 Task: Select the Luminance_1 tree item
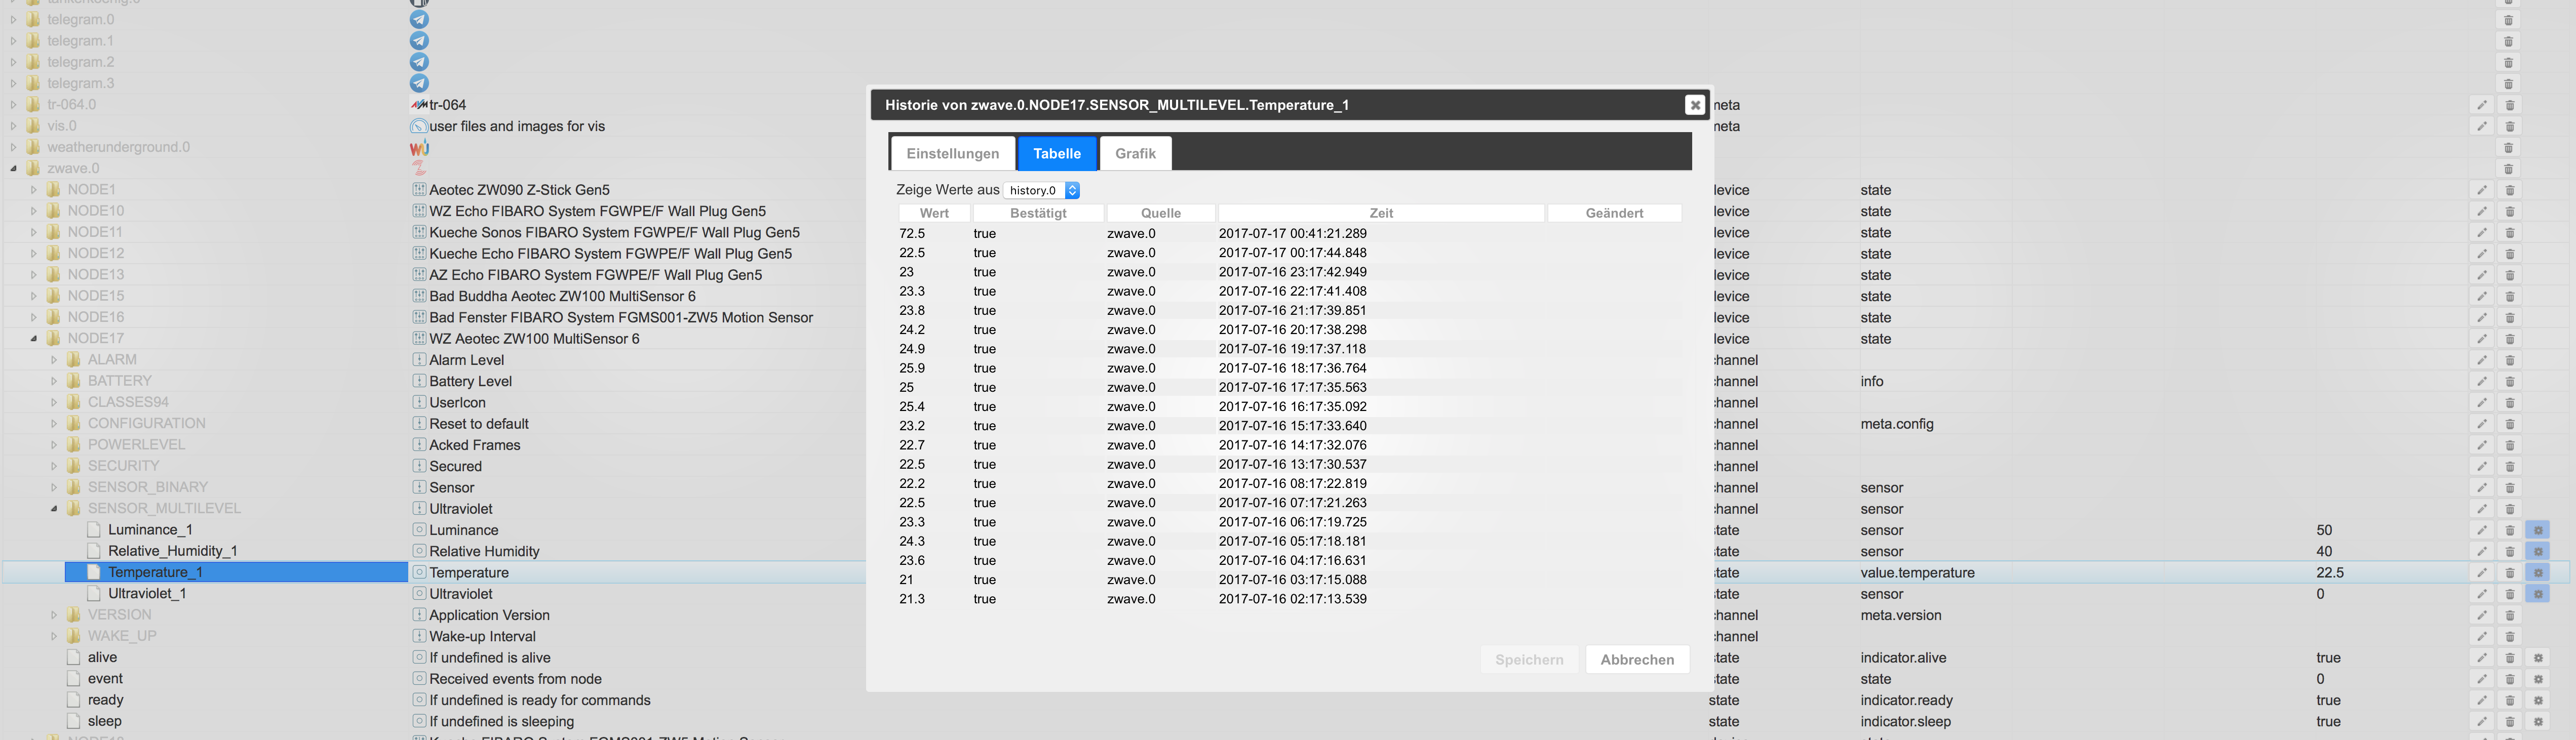point(150,530)
